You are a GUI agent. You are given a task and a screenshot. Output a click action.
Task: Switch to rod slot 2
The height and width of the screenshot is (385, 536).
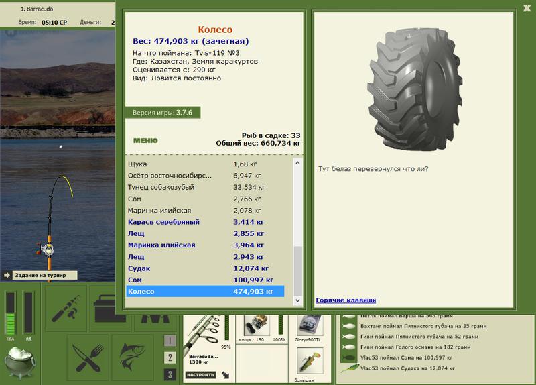[170, 357]
